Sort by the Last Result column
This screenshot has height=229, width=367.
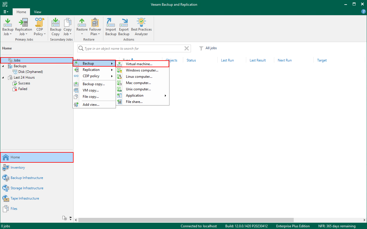(x=258, y=60)
